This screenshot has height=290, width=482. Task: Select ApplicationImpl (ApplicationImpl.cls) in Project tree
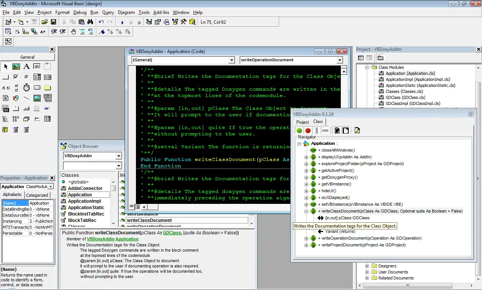click(x=418, y=79)
